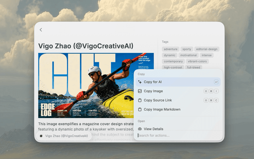Click the shift key badge on Copy Source Link row
The height and width of the screenshot is (159, 254).
coord(206,100)
